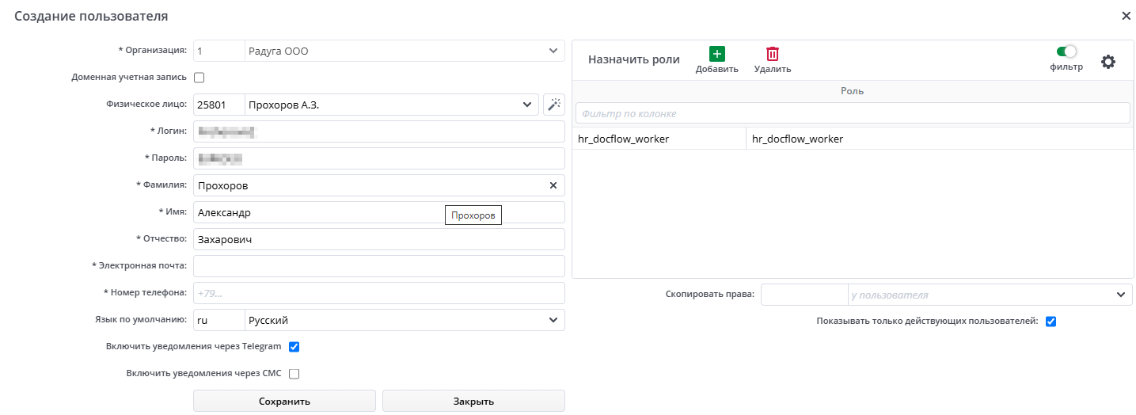This screenshot has width=1136, height=415.
Task: Select the hr_docflow_worker role row
Action: tap(852, 139)
